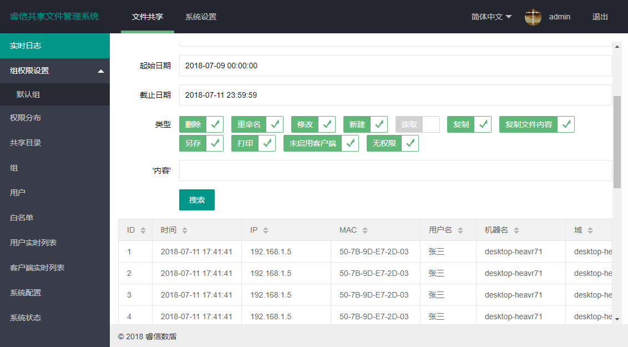628x347 pixels.
Task: Collapse the 组权限设置 sidebar section
Action: point(55,71)
